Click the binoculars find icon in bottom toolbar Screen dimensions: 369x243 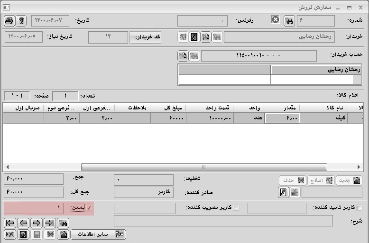pos(63,223)
